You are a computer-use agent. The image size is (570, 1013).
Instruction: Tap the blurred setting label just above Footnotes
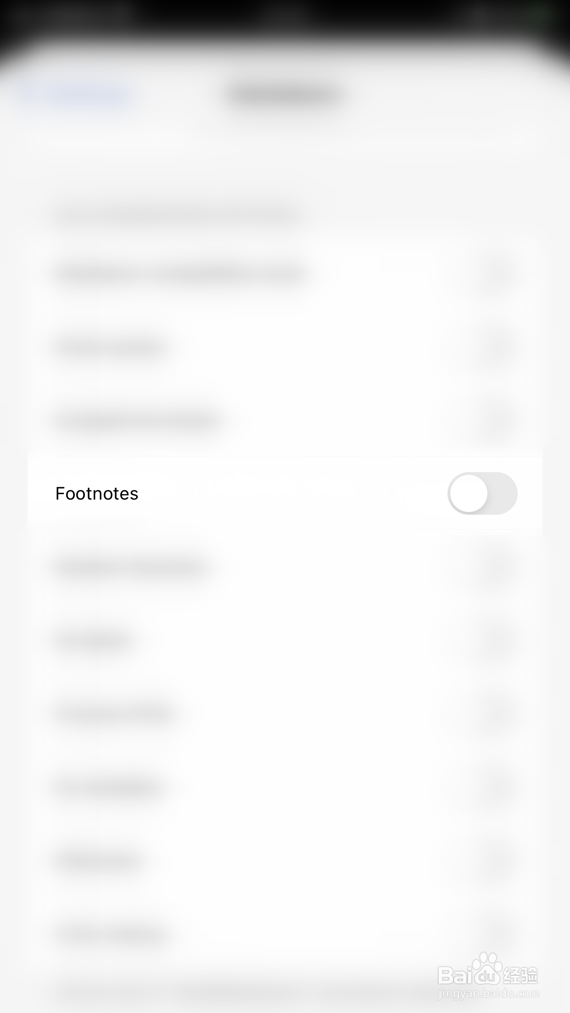pos(136,420)
